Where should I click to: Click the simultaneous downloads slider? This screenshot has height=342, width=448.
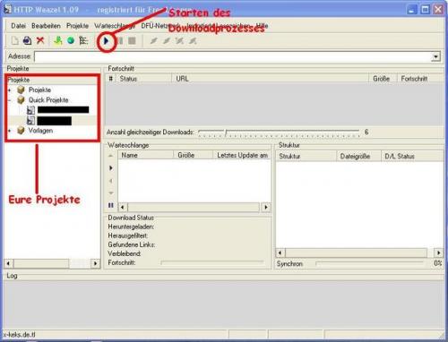[x=280, y=133]
